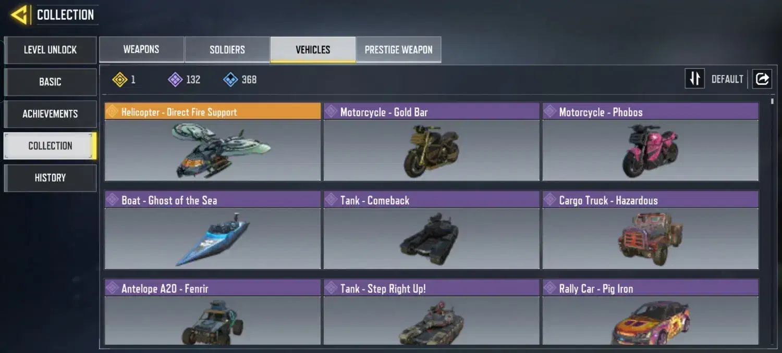Click the gold legendary rarity counter icon
The width and height of the screenshot is (782, 353).
(x=119, y=80)
